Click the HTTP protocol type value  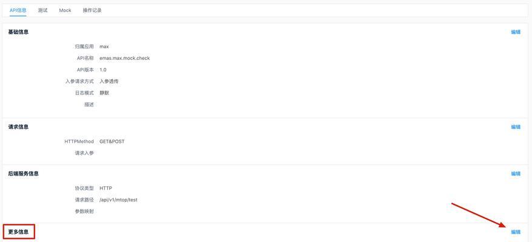tap(106, 188)
